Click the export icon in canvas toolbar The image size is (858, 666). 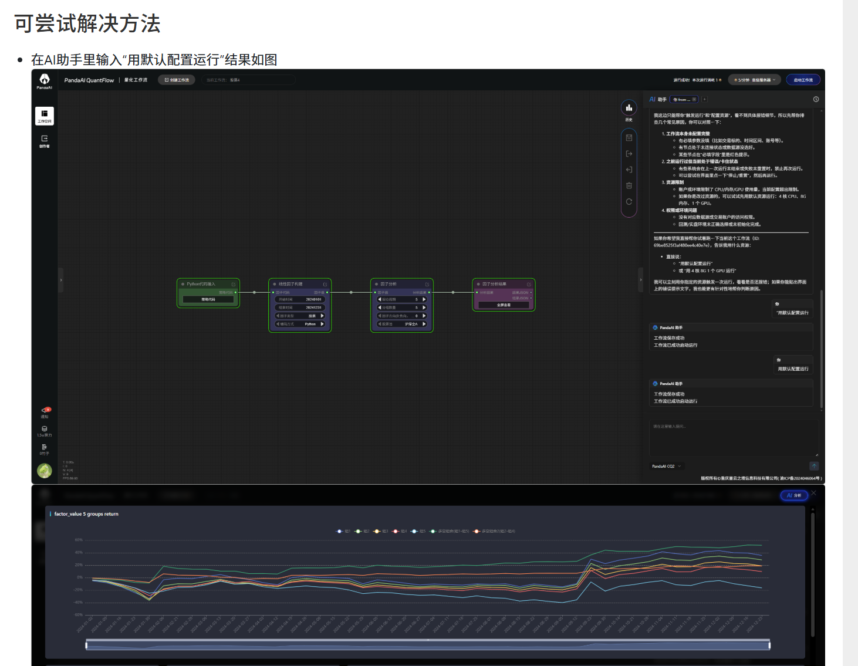629,154
